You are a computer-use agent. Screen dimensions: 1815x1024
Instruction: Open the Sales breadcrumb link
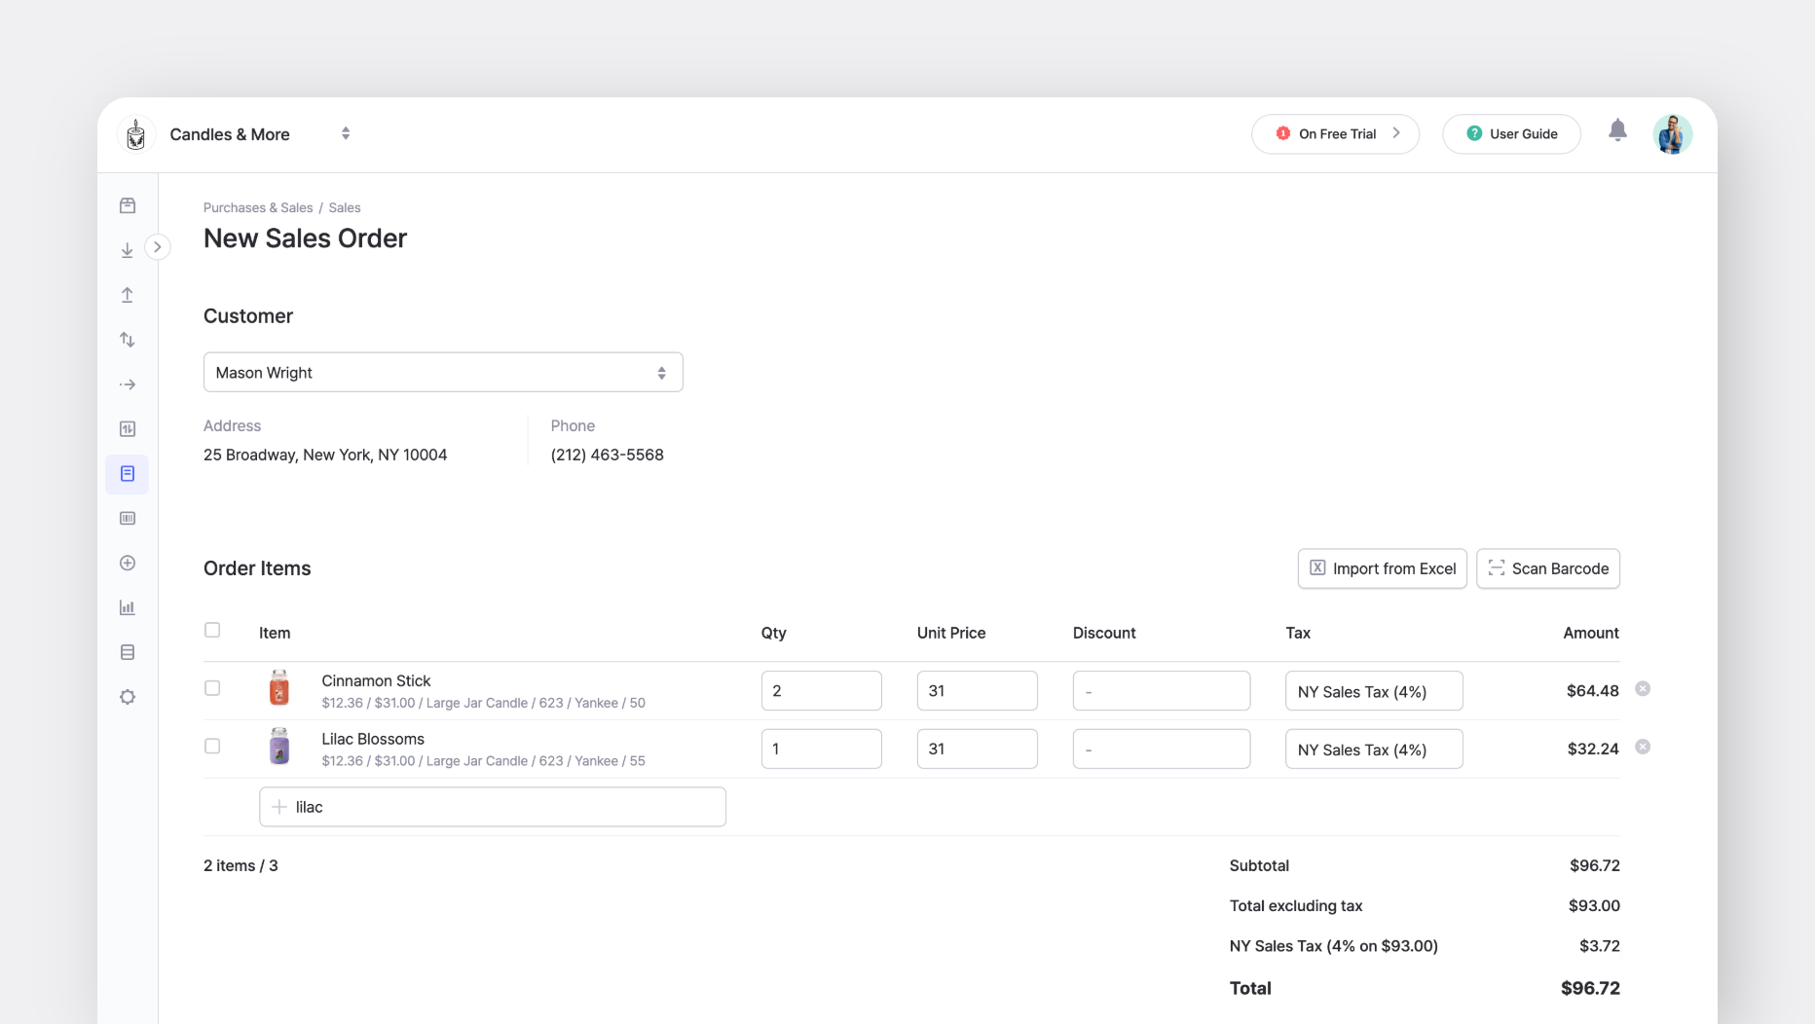coord(344,207)
